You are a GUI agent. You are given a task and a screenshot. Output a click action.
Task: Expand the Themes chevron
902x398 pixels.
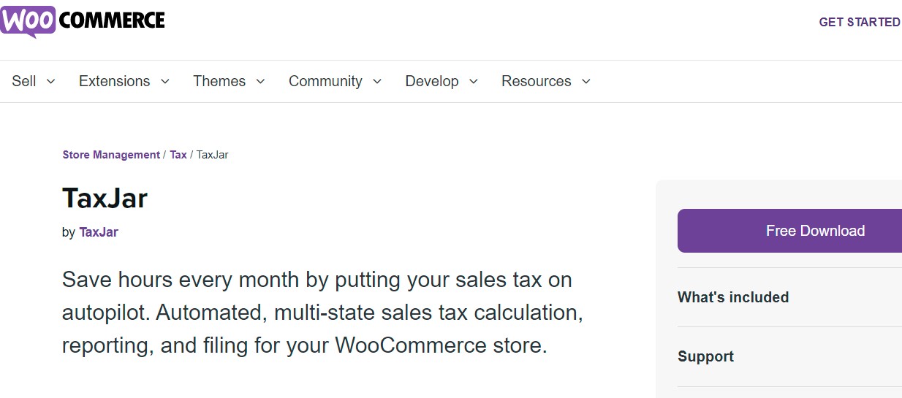coord(260,82)
